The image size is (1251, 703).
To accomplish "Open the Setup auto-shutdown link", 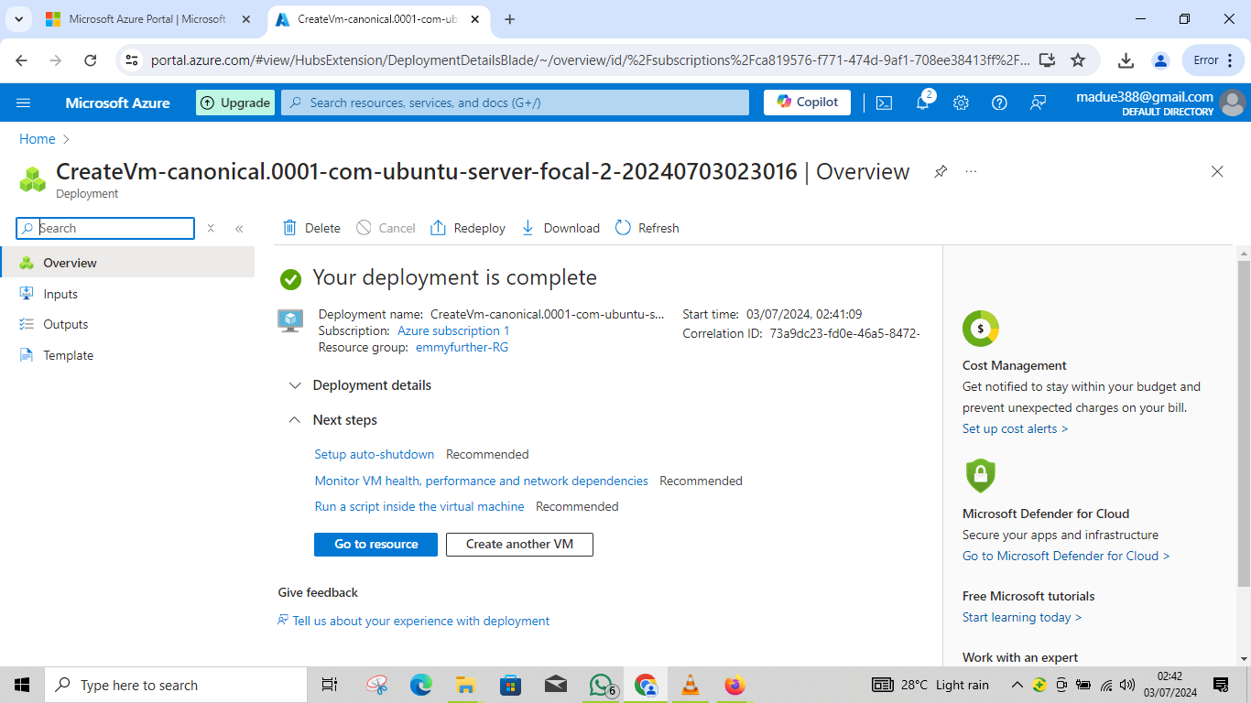I will pyautogui.click(x=375, y=454).
